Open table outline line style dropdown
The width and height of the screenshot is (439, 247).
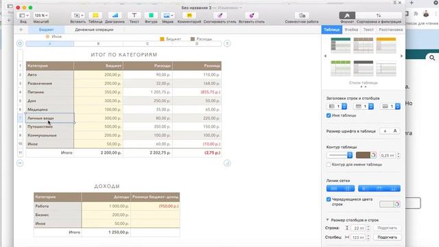click(340, 155)
